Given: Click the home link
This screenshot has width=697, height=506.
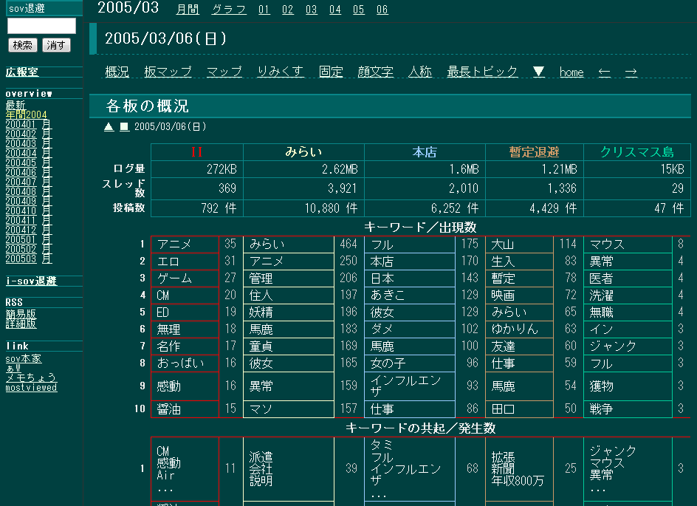Looking at the screenshot, I should tap(571, 72).
